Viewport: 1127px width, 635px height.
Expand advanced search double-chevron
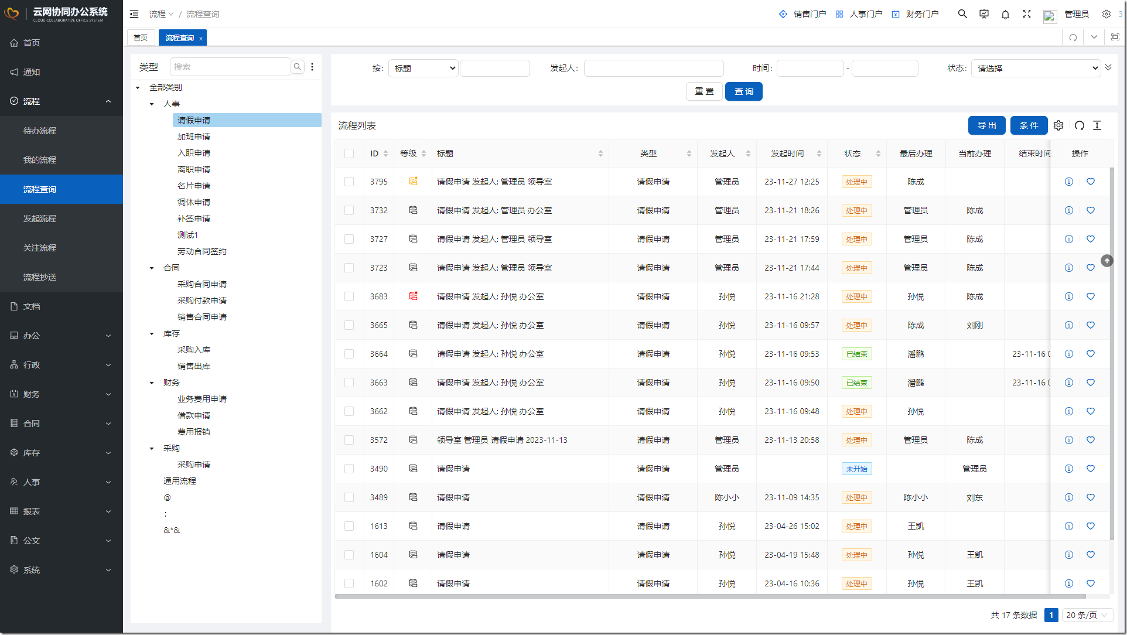1108,67
